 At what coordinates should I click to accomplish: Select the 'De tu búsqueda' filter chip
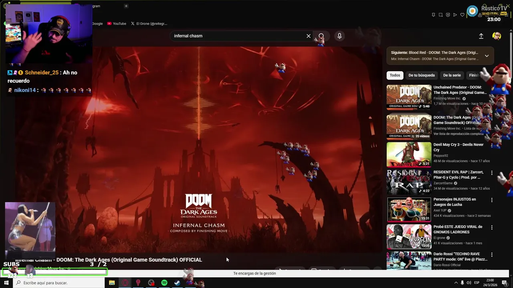421,75
